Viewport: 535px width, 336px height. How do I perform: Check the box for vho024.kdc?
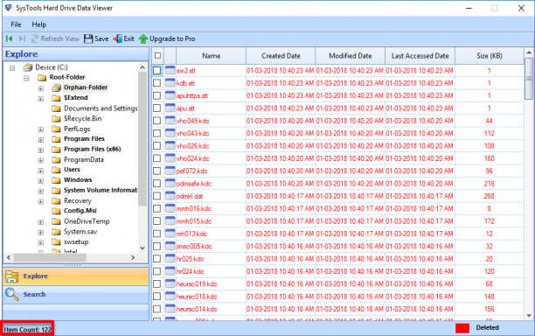pos(157,158)
